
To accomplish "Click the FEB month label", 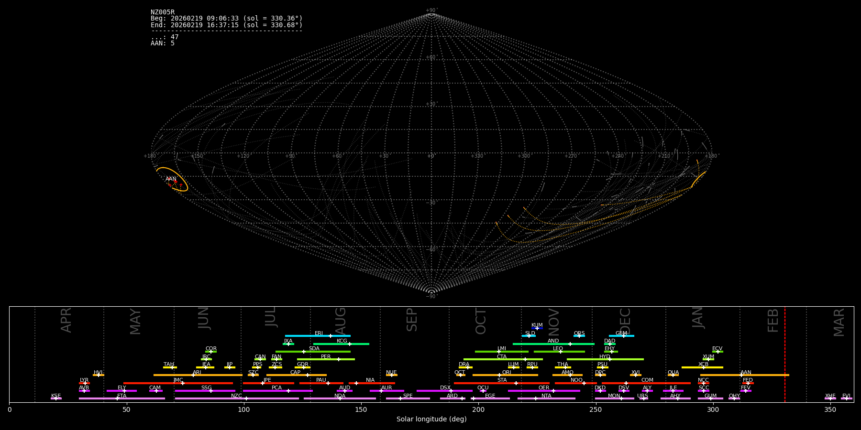I will (x=773, y=320).
